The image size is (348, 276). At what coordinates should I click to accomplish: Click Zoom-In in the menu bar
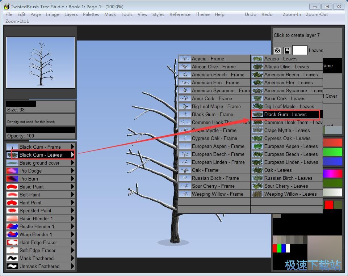tap(292, 14)
